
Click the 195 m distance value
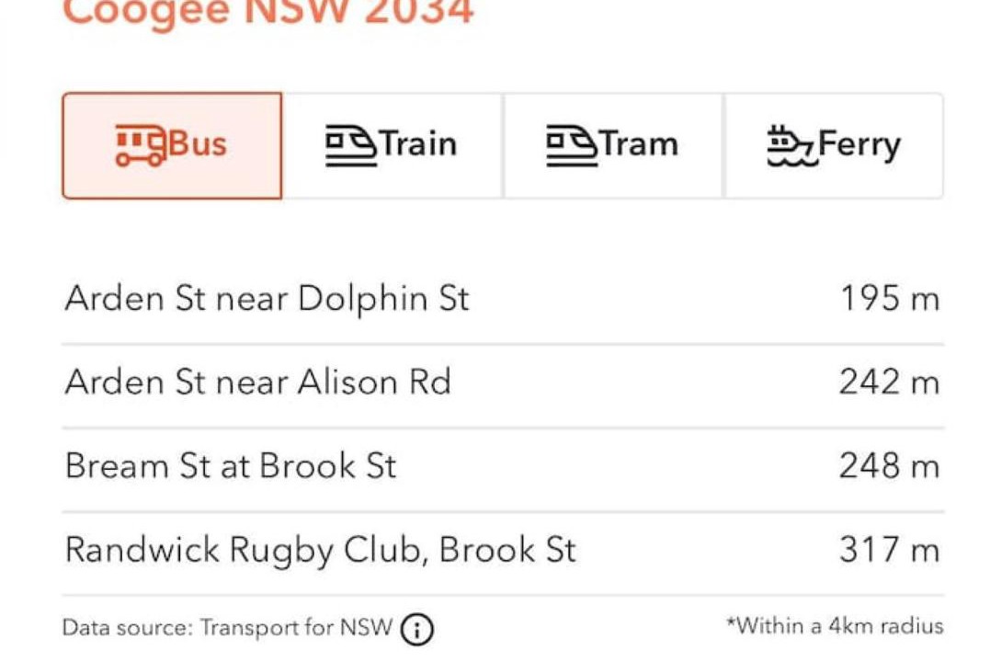click(889, 299)
